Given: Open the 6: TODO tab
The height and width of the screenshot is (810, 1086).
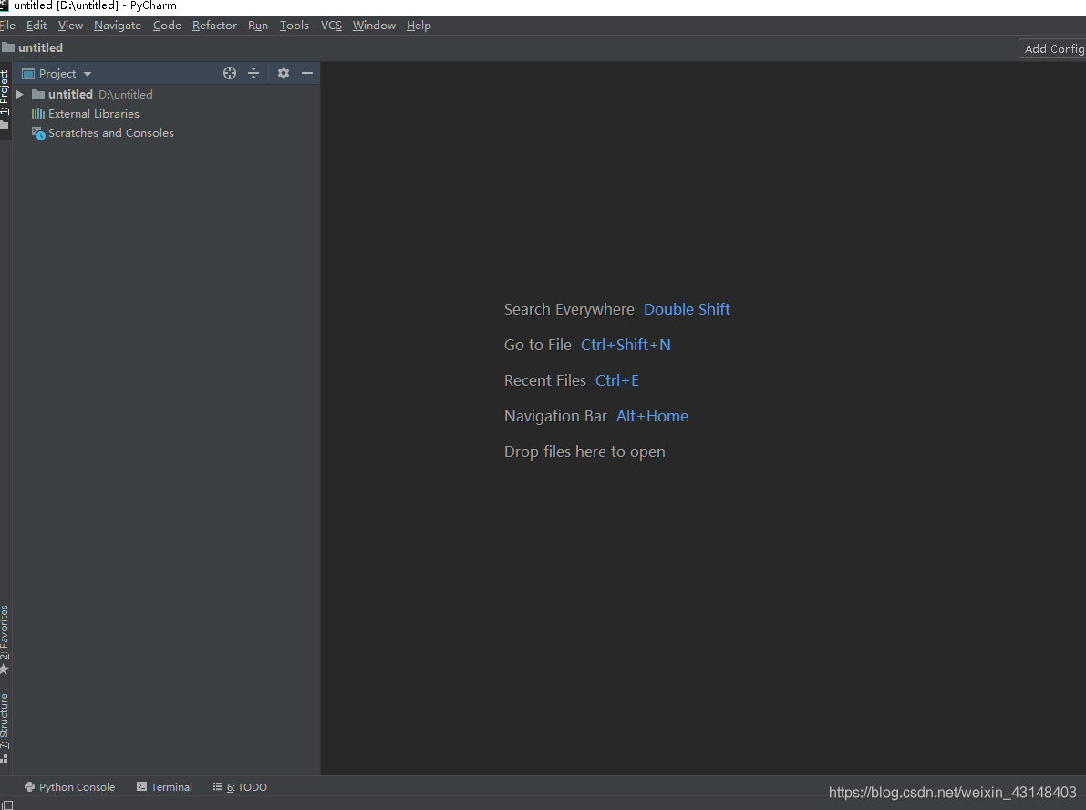Looking at the screenshot, I should (x=240, y=786).
